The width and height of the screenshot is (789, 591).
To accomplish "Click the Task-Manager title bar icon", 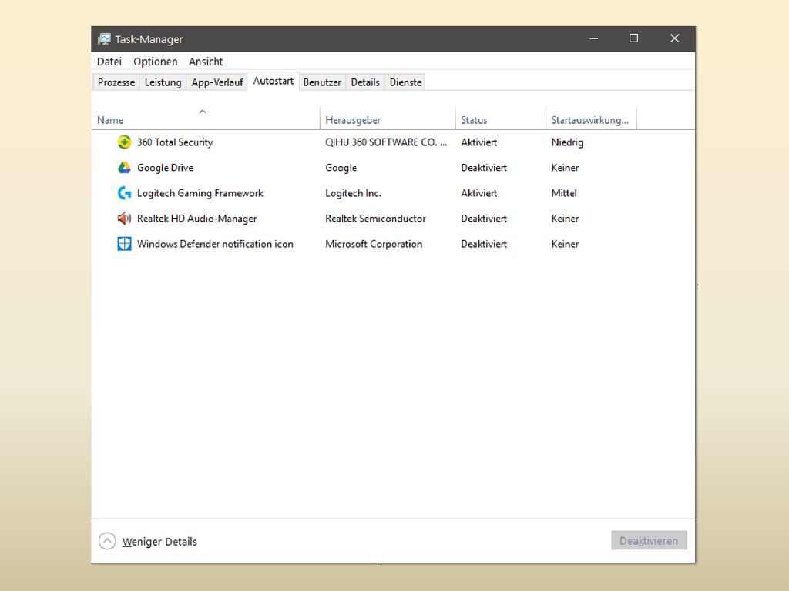I will (x=104, y=39).
